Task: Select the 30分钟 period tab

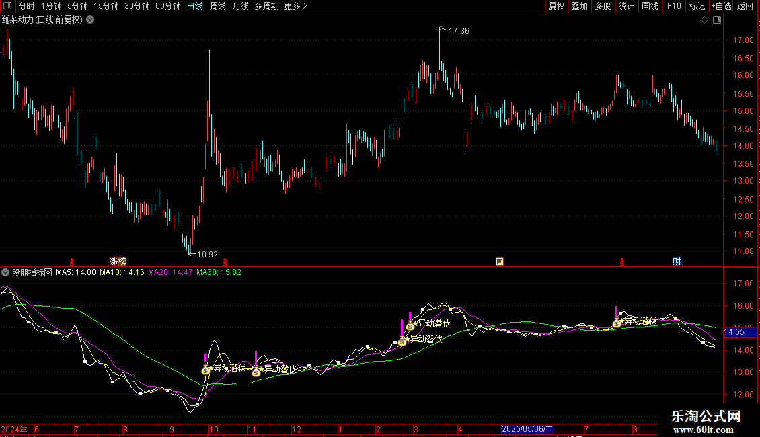Action: (137, 6)
